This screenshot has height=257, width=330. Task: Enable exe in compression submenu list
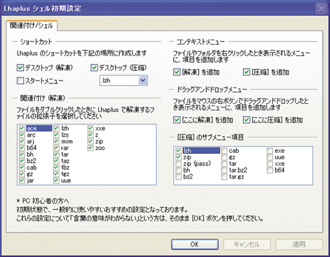(270, 151)
